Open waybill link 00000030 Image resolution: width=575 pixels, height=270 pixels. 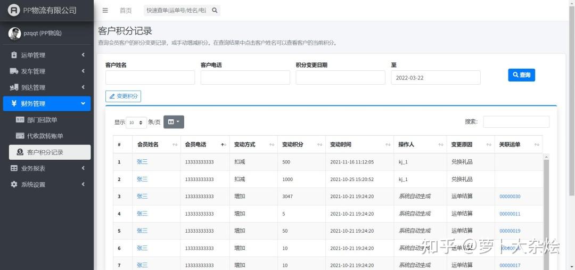tap(510, 197)
